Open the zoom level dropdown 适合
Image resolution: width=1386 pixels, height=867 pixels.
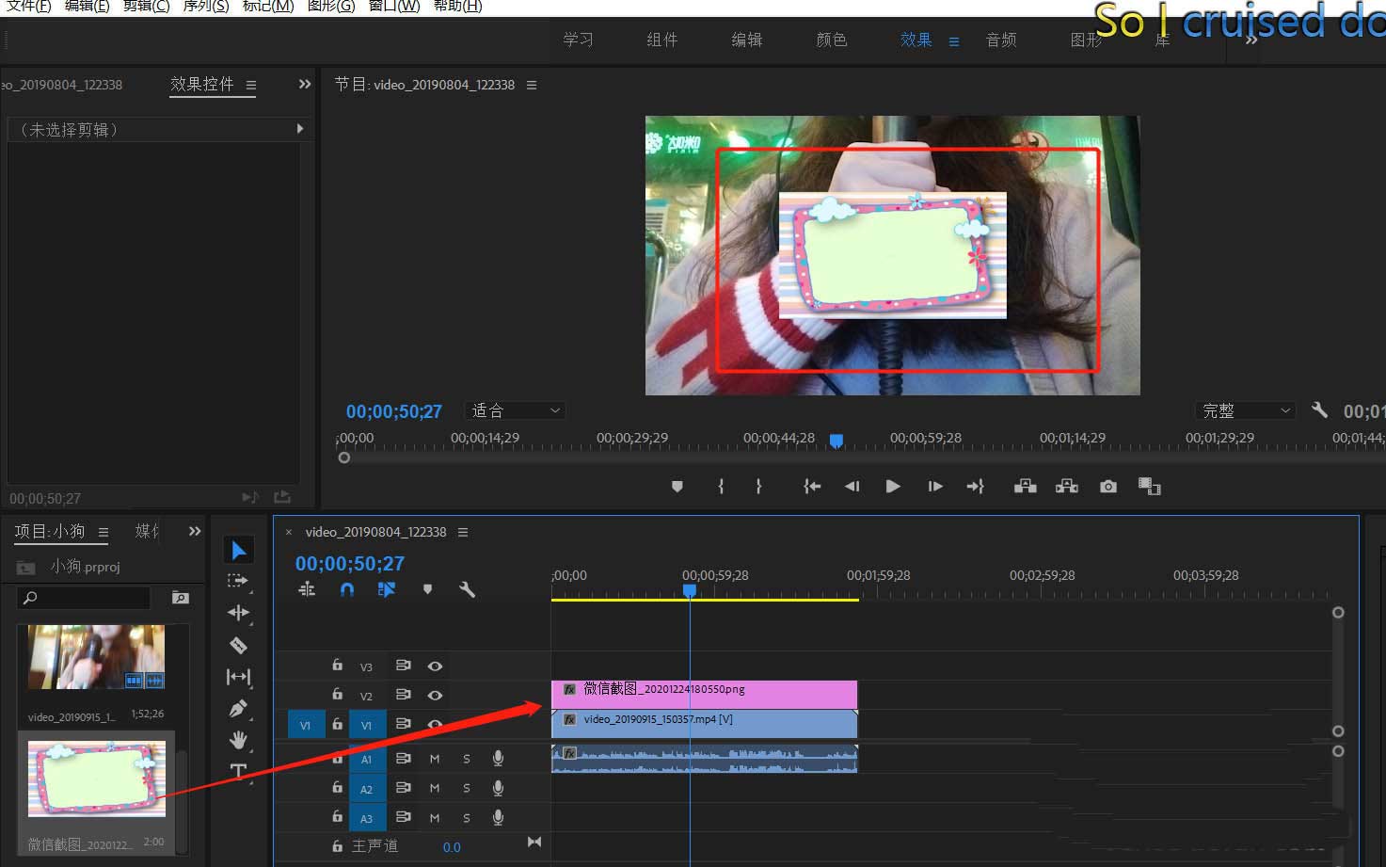[516, 410]
